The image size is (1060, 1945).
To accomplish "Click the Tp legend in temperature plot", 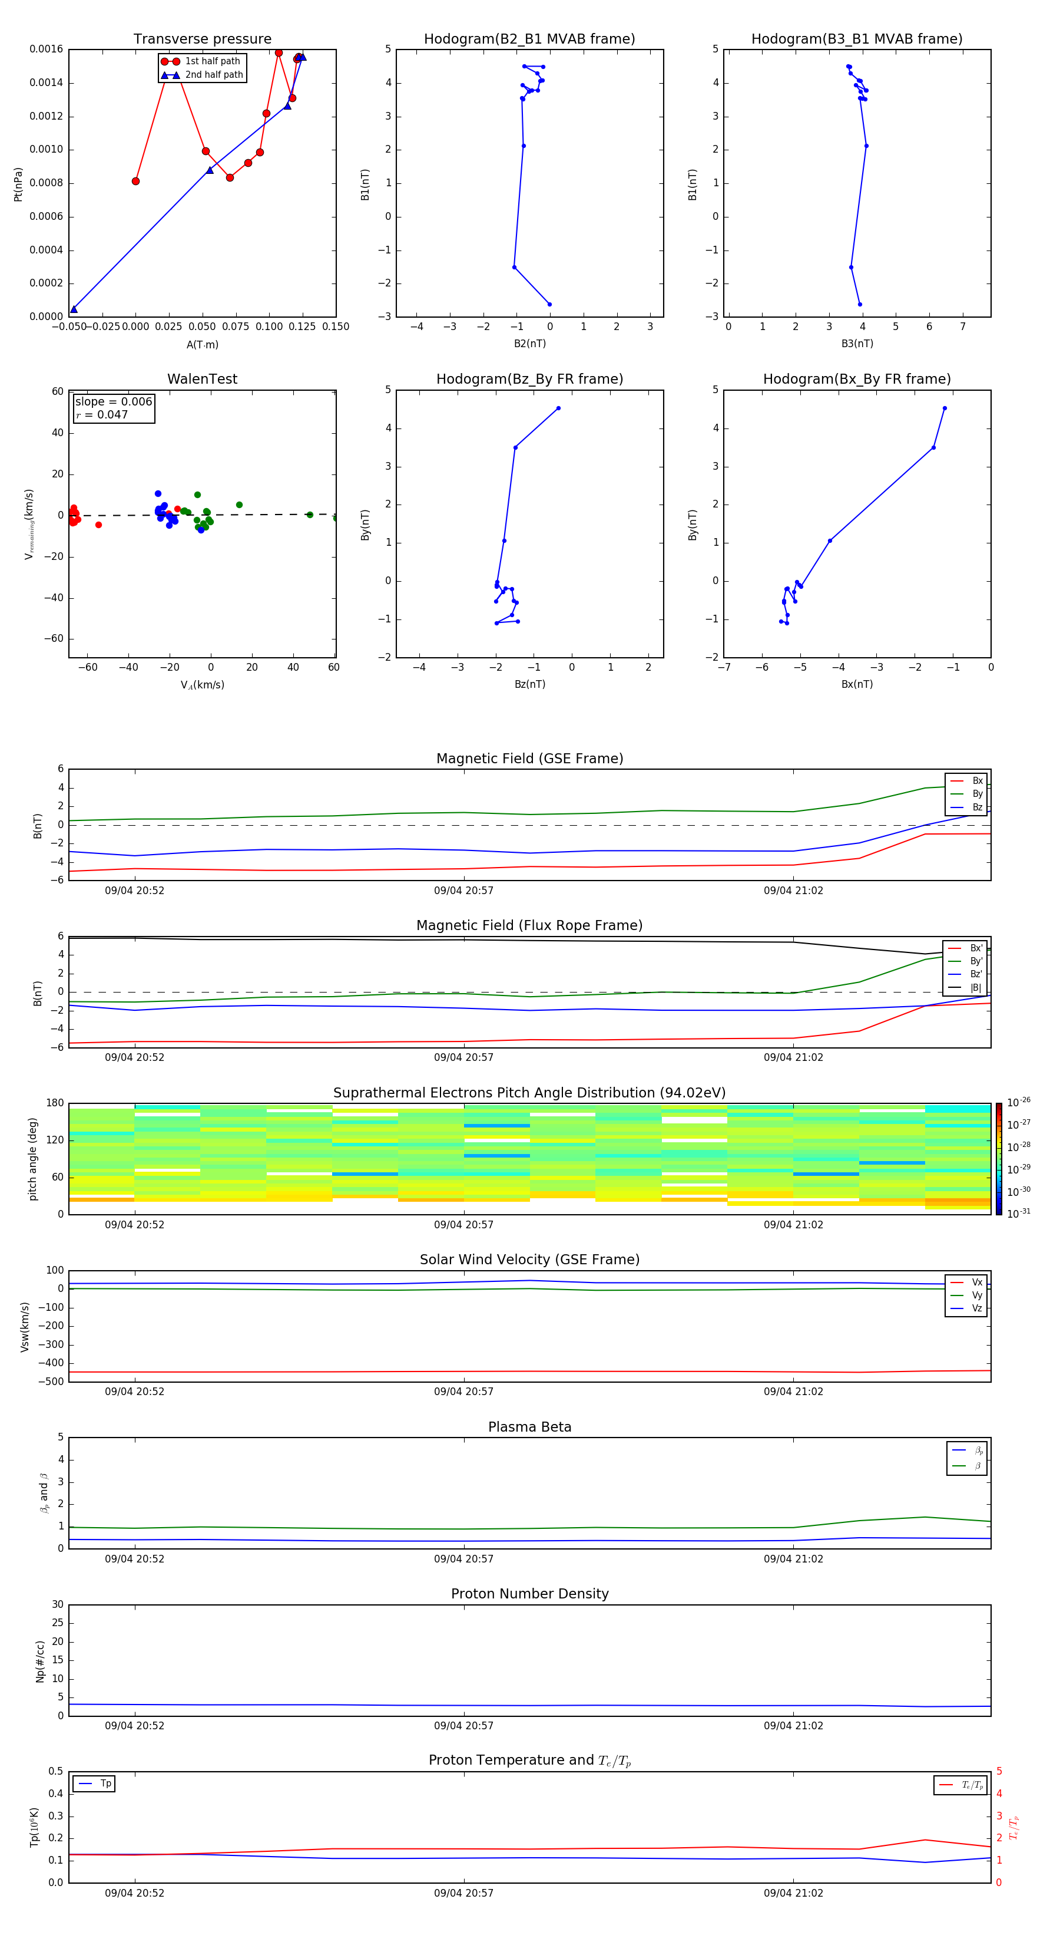I will (x=94, y=1784).
